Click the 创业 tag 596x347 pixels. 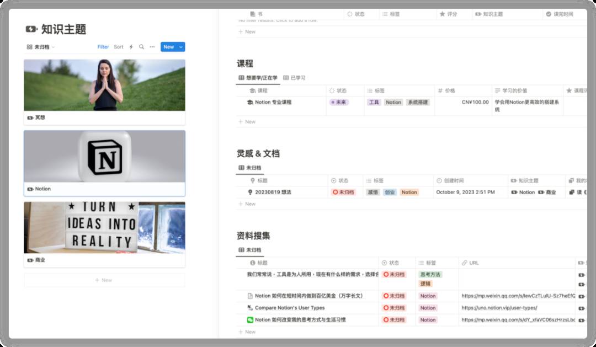coord(390,193)
